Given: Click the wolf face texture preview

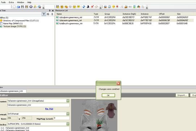Looking at the screenshot, I should pyautogui.click(x=94, y=115).
